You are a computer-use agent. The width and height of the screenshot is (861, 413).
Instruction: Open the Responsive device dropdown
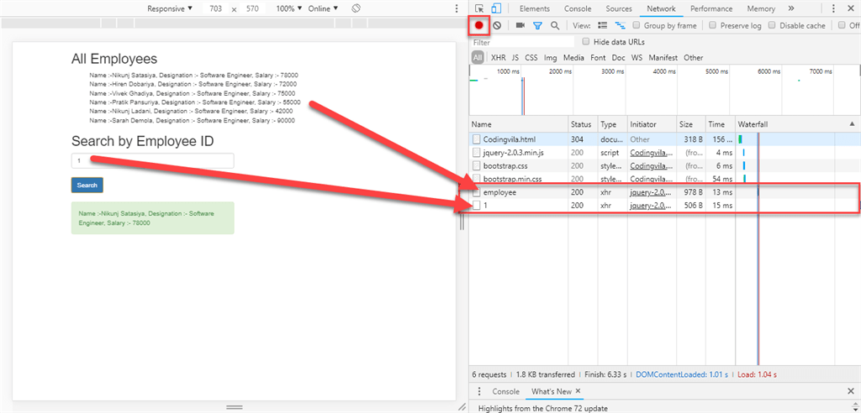pyautogui.click(x=170, y=8)
